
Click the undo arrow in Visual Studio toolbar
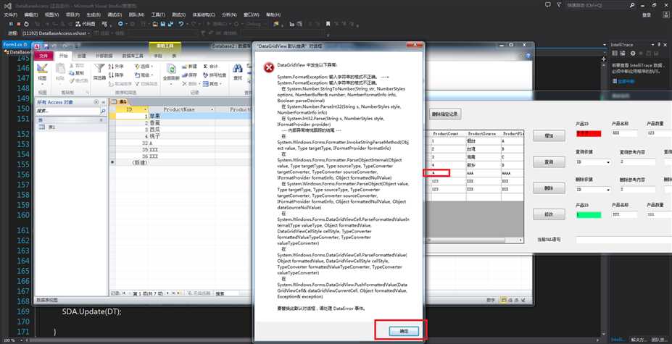click(181, 24)
